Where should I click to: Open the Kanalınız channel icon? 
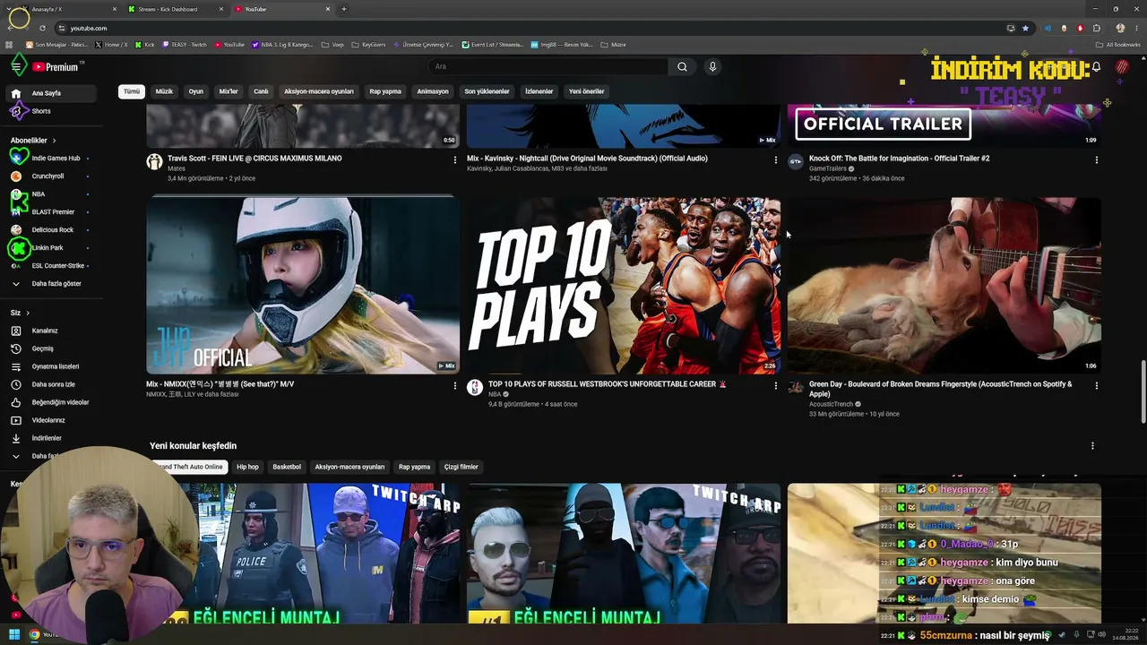pos(15,331)
